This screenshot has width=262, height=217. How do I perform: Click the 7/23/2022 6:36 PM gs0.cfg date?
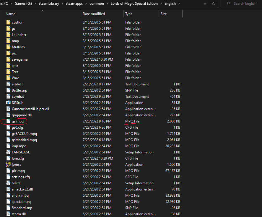pos(97,127)
